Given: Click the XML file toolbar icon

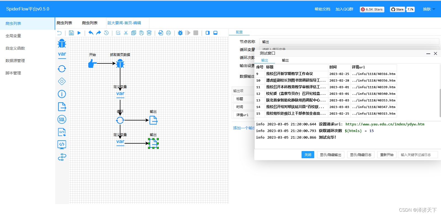Looking at the screenshot, I should [161, 33].
